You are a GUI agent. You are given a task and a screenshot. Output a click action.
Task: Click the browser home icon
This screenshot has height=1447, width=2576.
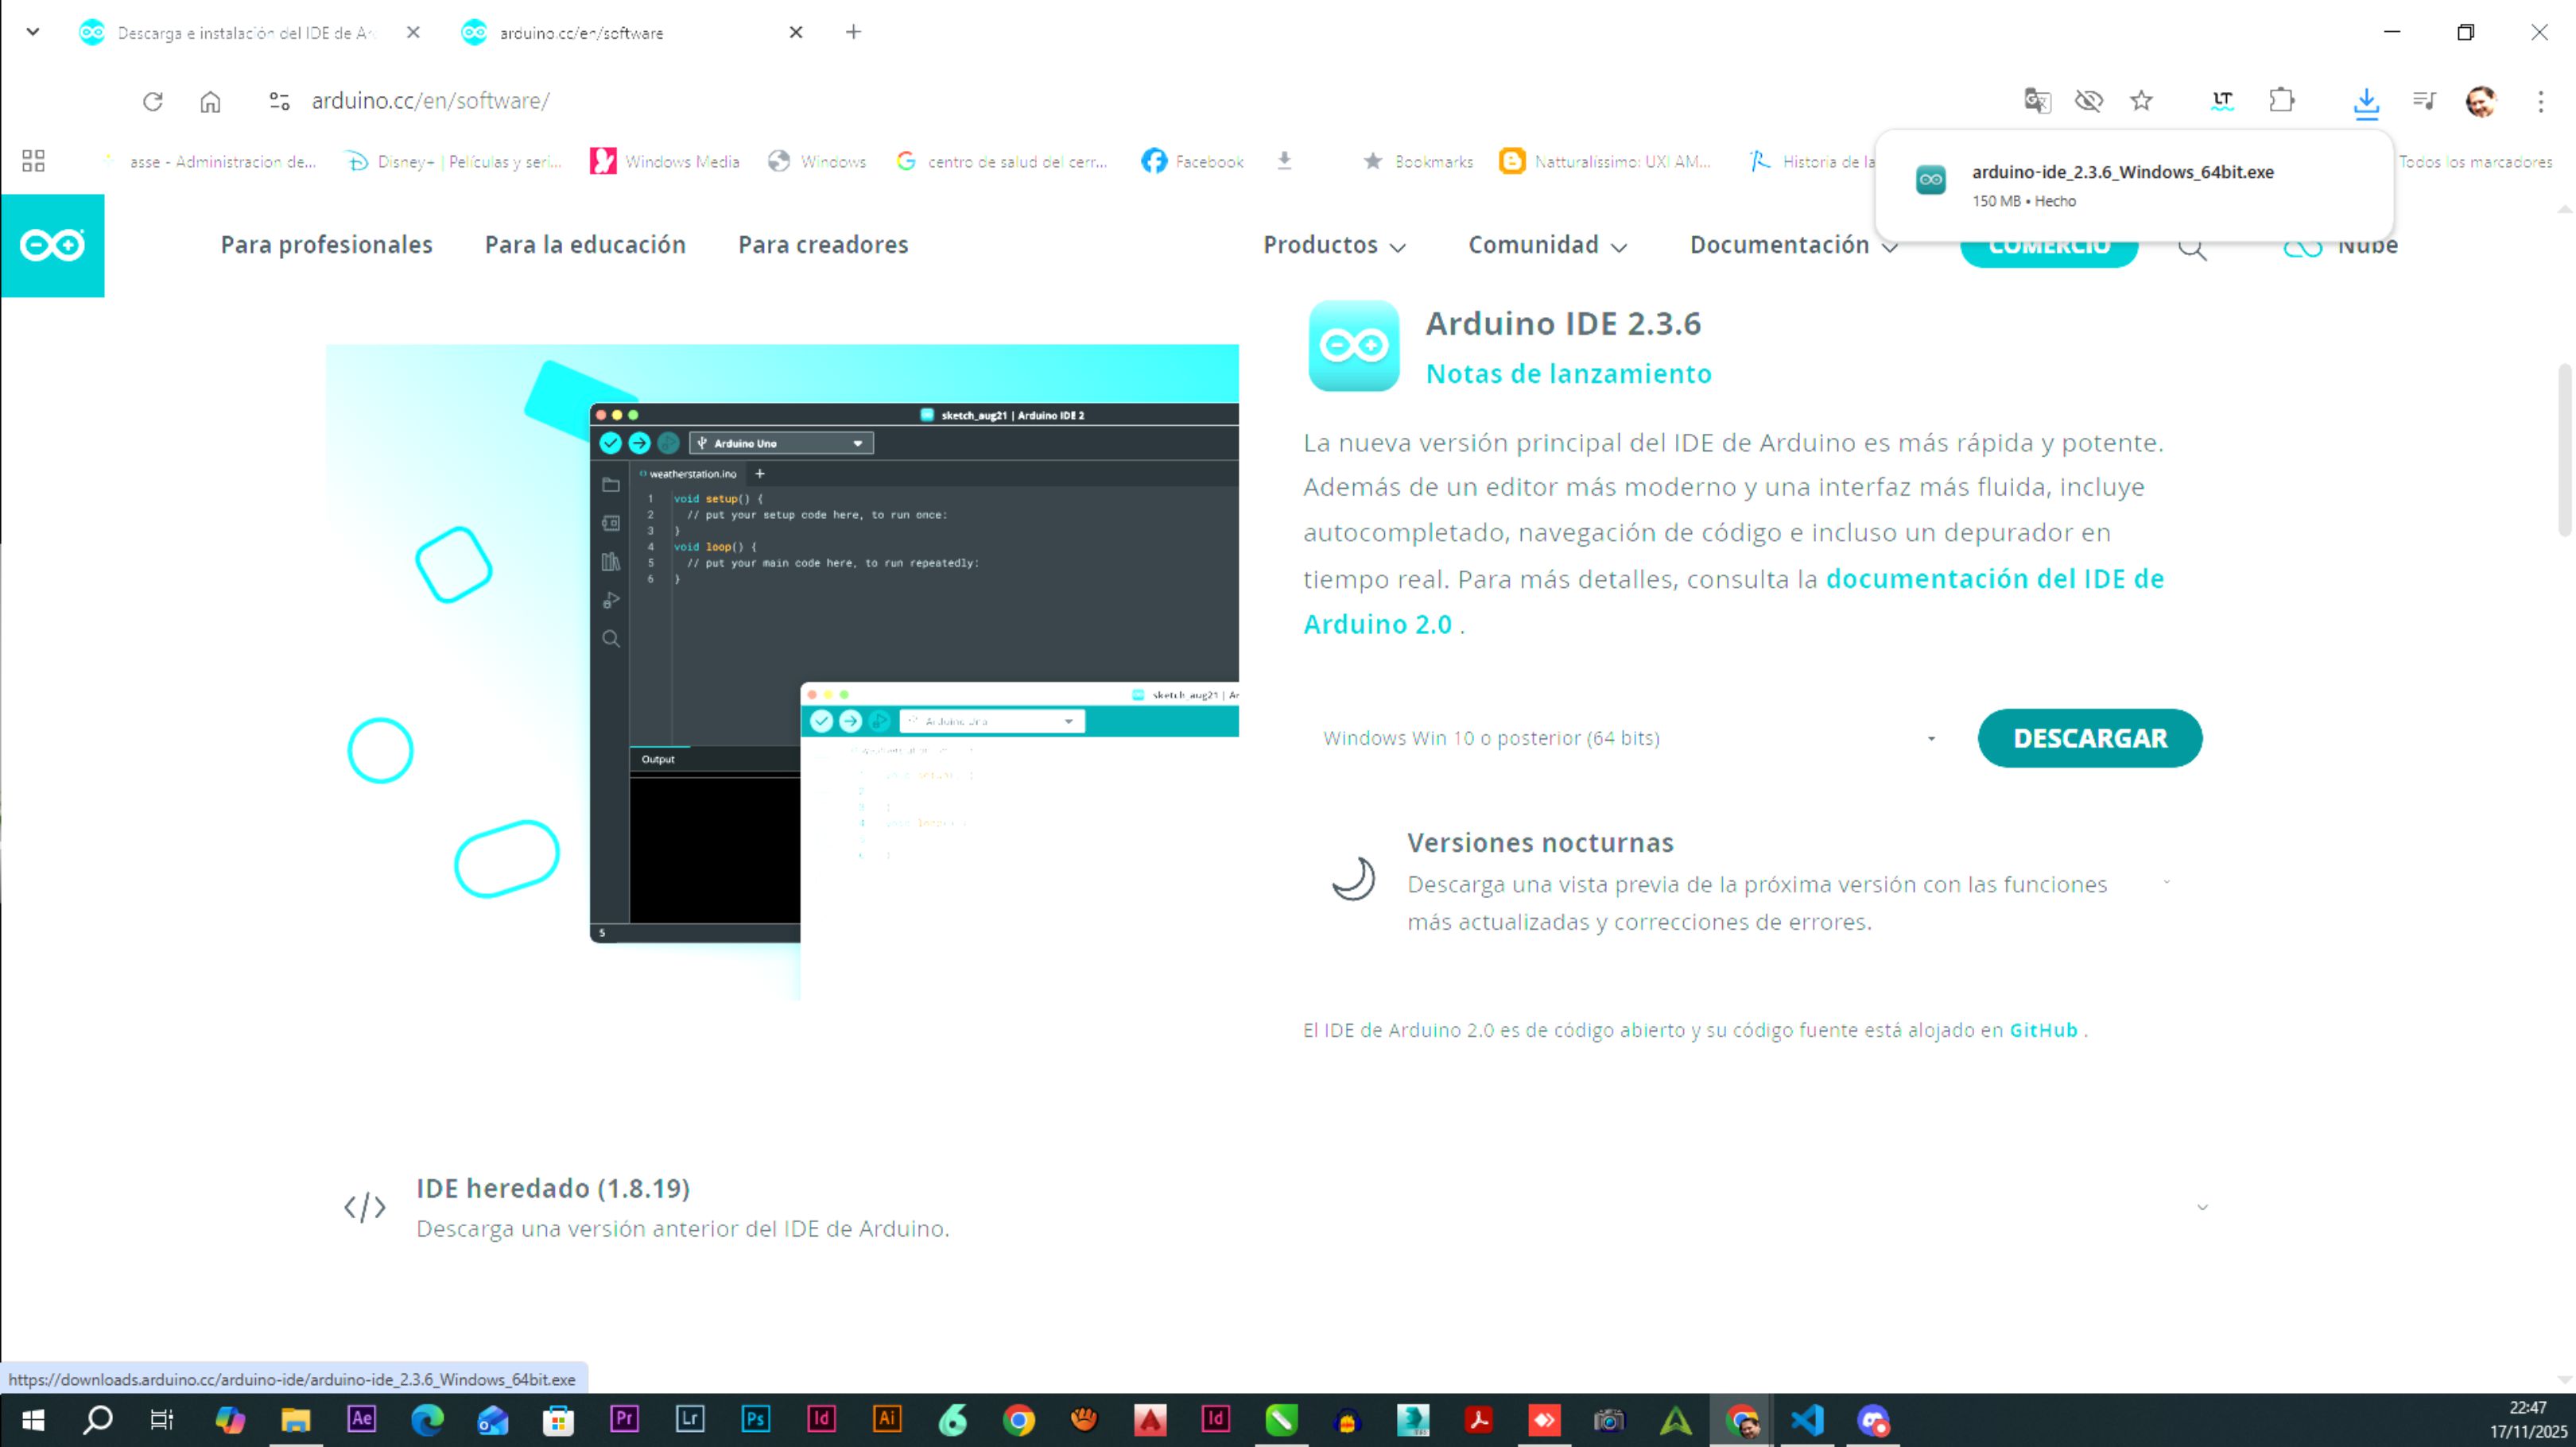click(210, 101)
